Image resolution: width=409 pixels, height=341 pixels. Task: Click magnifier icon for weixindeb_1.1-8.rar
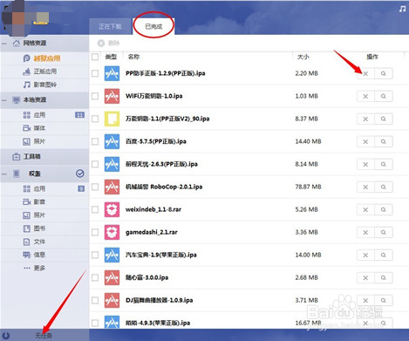(x=384, y=209)
